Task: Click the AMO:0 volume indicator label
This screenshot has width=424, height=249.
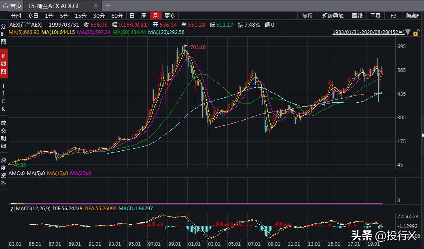Action: (17, 173)
